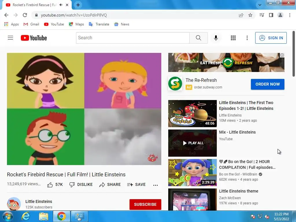Open Windows Explorer from taskbar

44,216
